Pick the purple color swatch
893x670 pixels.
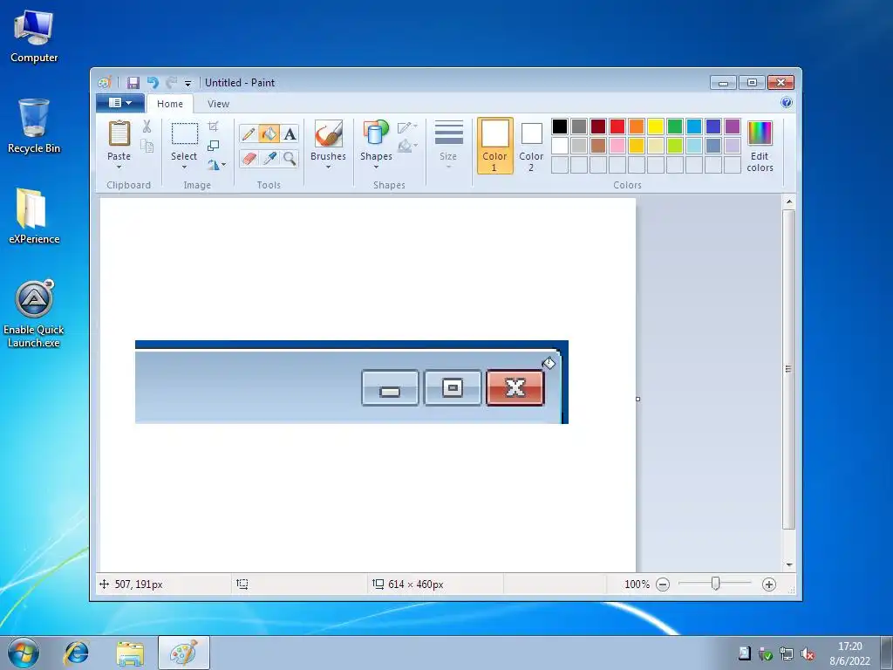click(x=733, y=126)
